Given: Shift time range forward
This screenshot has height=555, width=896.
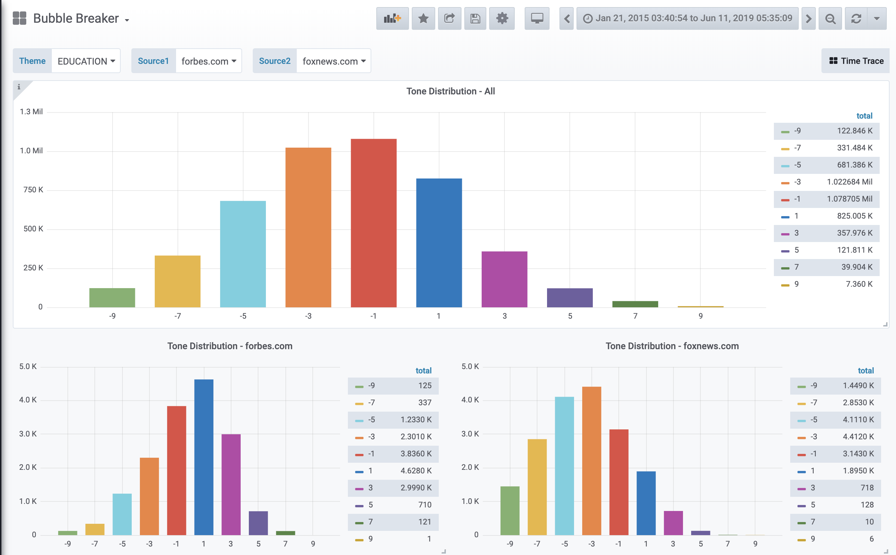Looking at the screenshot, I should click(x=808, y=18).
